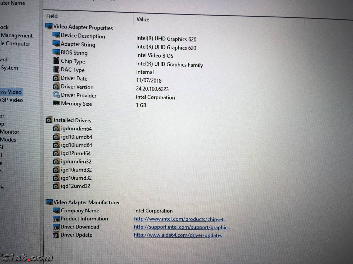Open the intel.com products chipsets link
The image size is (353, 264).
180,219
